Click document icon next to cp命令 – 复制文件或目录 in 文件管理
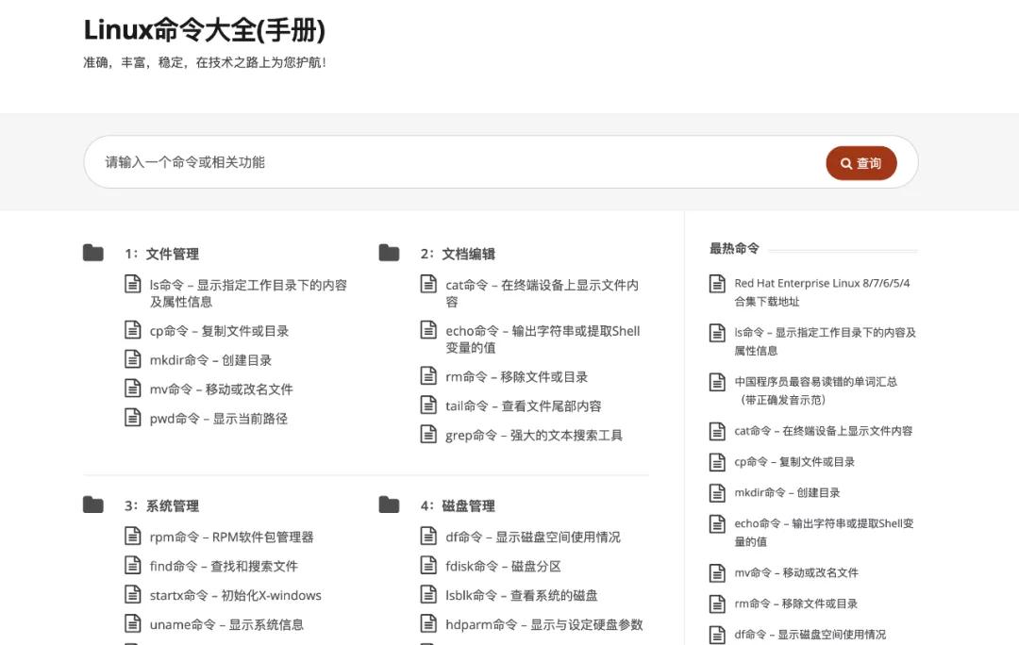The width and height of the screenshot is (1019, 645). click(133, 330)
